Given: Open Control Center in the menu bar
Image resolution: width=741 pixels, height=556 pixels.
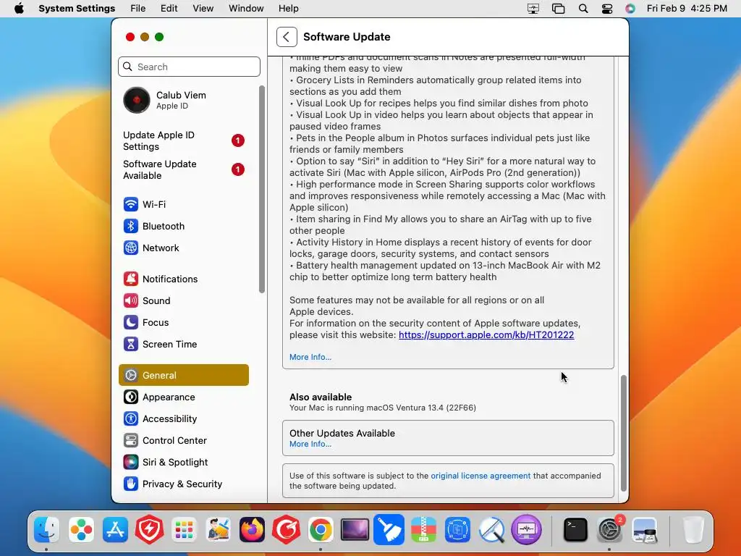Looking at the screenshot, I should pos(607,9).
